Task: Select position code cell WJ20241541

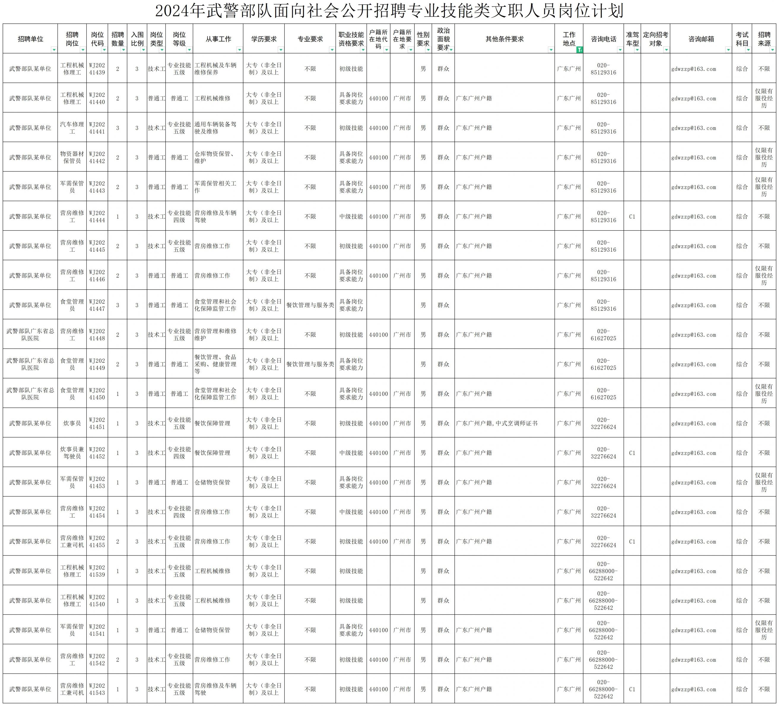Action: [x=97, y=630]
